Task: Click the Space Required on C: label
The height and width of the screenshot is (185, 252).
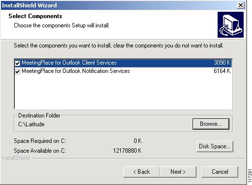Action: tap(40, 141)
